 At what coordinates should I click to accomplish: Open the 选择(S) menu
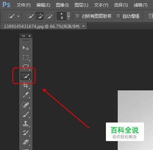121,5
